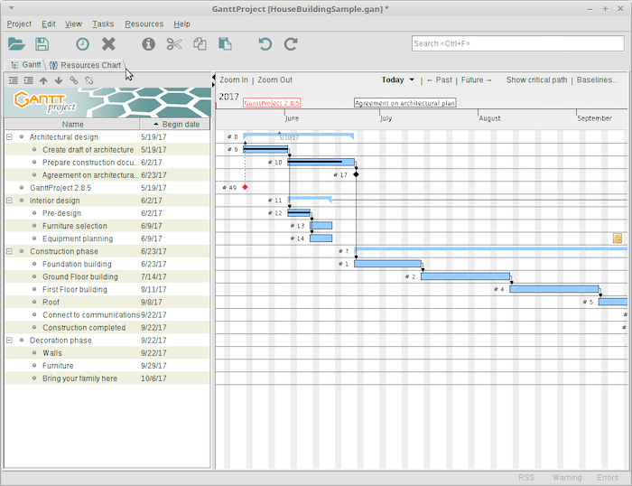Image resolution: width=632 pixels, height=486 pixels.
Task: Indent the selected task
Action: 29,80
